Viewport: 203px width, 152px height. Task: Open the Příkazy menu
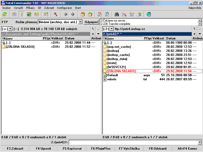click(x=30, y=8)
